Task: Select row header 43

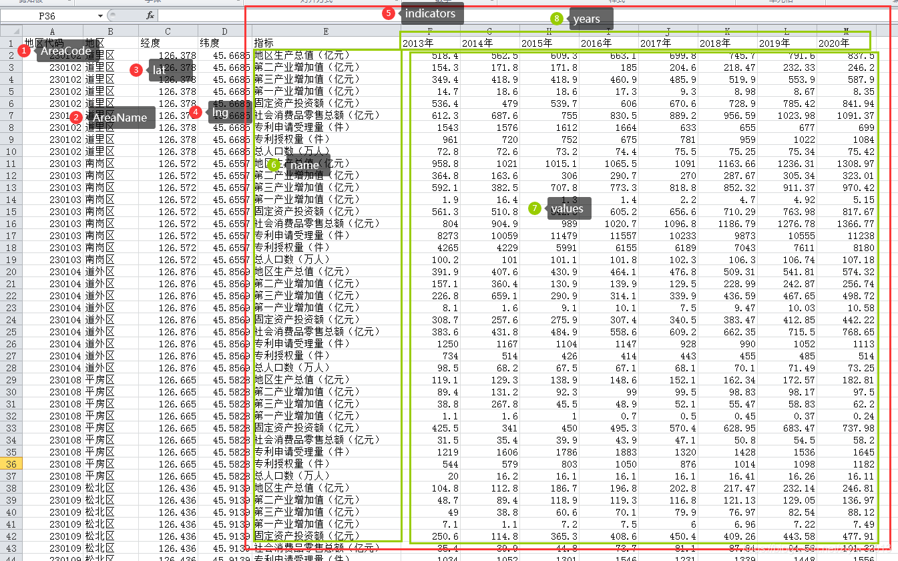Action: [x=11, y=548]
